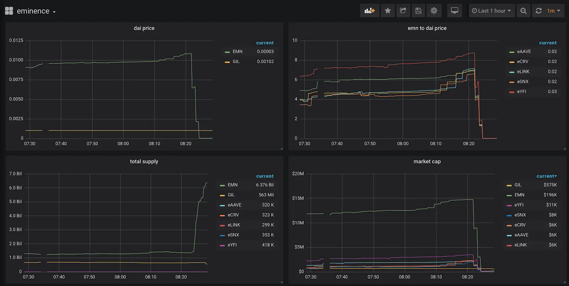Toggle GIL series in total supply legend
569x286 pixels.
[x=231, y=195]
